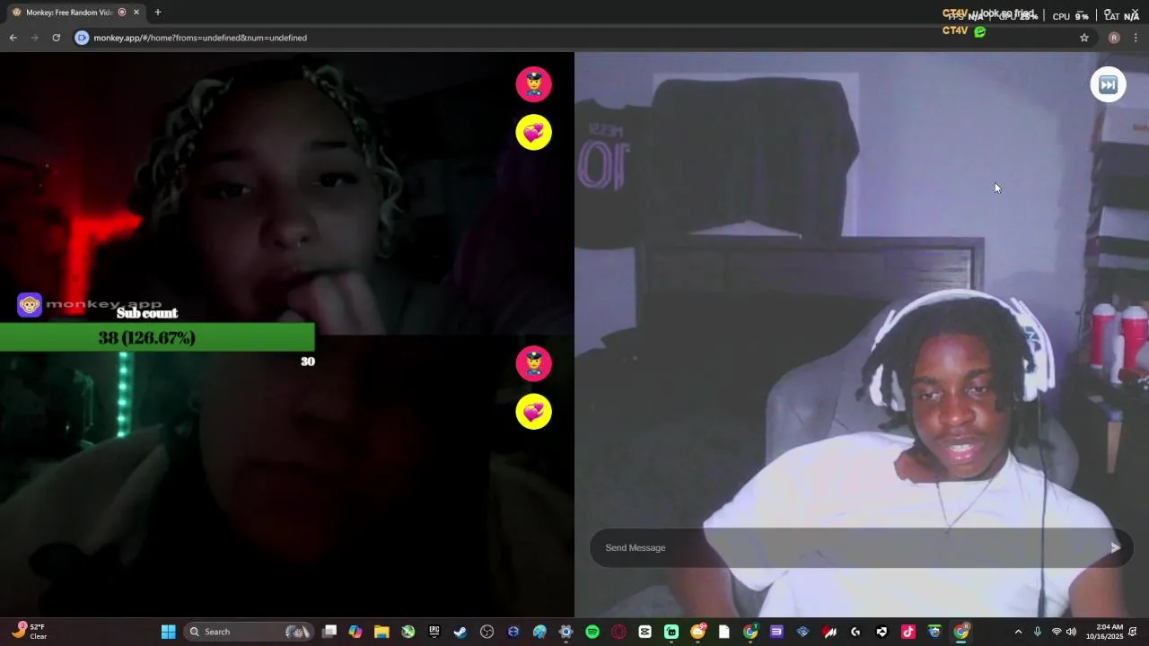The height and width of the screenshot is (646, 1149).
Task: Open the Roblox icon in taskbar
Action: (881, 632)
